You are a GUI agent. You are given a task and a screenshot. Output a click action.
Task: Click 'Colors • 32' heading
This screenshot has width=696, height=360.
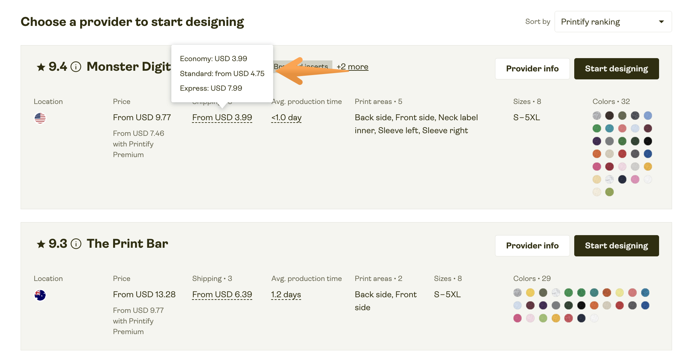pyautogui.click(x=611, y=102)
